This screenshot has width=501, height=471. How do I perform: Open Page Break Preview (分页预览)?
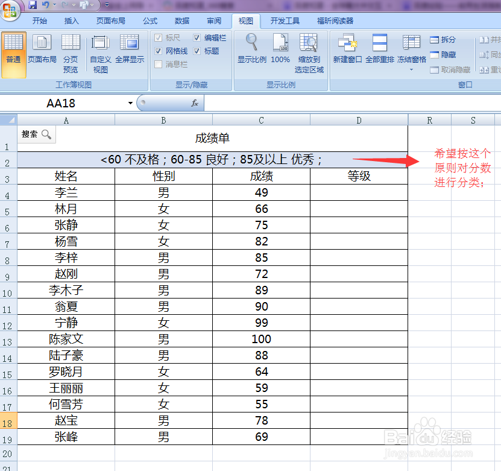[x=71, y=53]
